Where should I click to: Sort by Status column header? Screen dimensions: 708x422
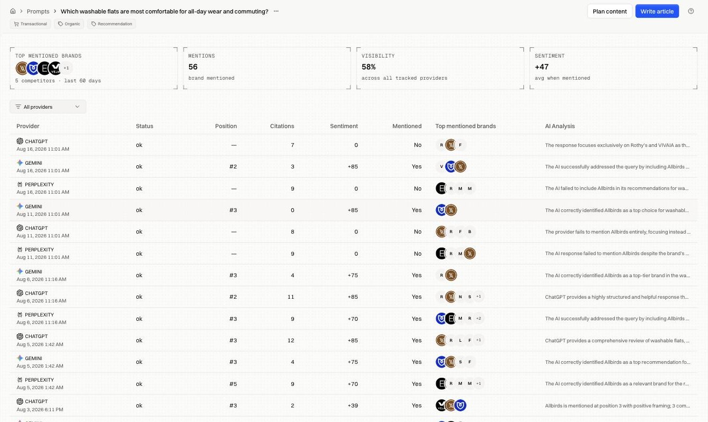pyautogui.click(x=144, y=126)
